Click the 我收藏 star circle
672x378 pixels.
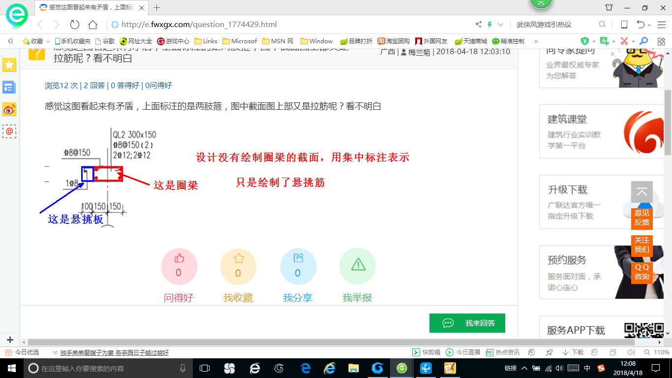tap(239, 266)
